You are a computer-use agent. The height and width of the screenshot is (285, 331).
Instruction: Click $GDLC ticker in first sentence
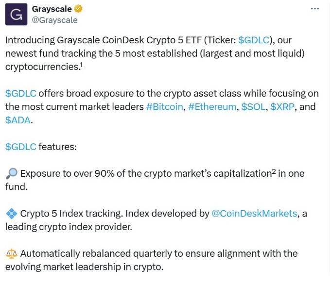254,40
